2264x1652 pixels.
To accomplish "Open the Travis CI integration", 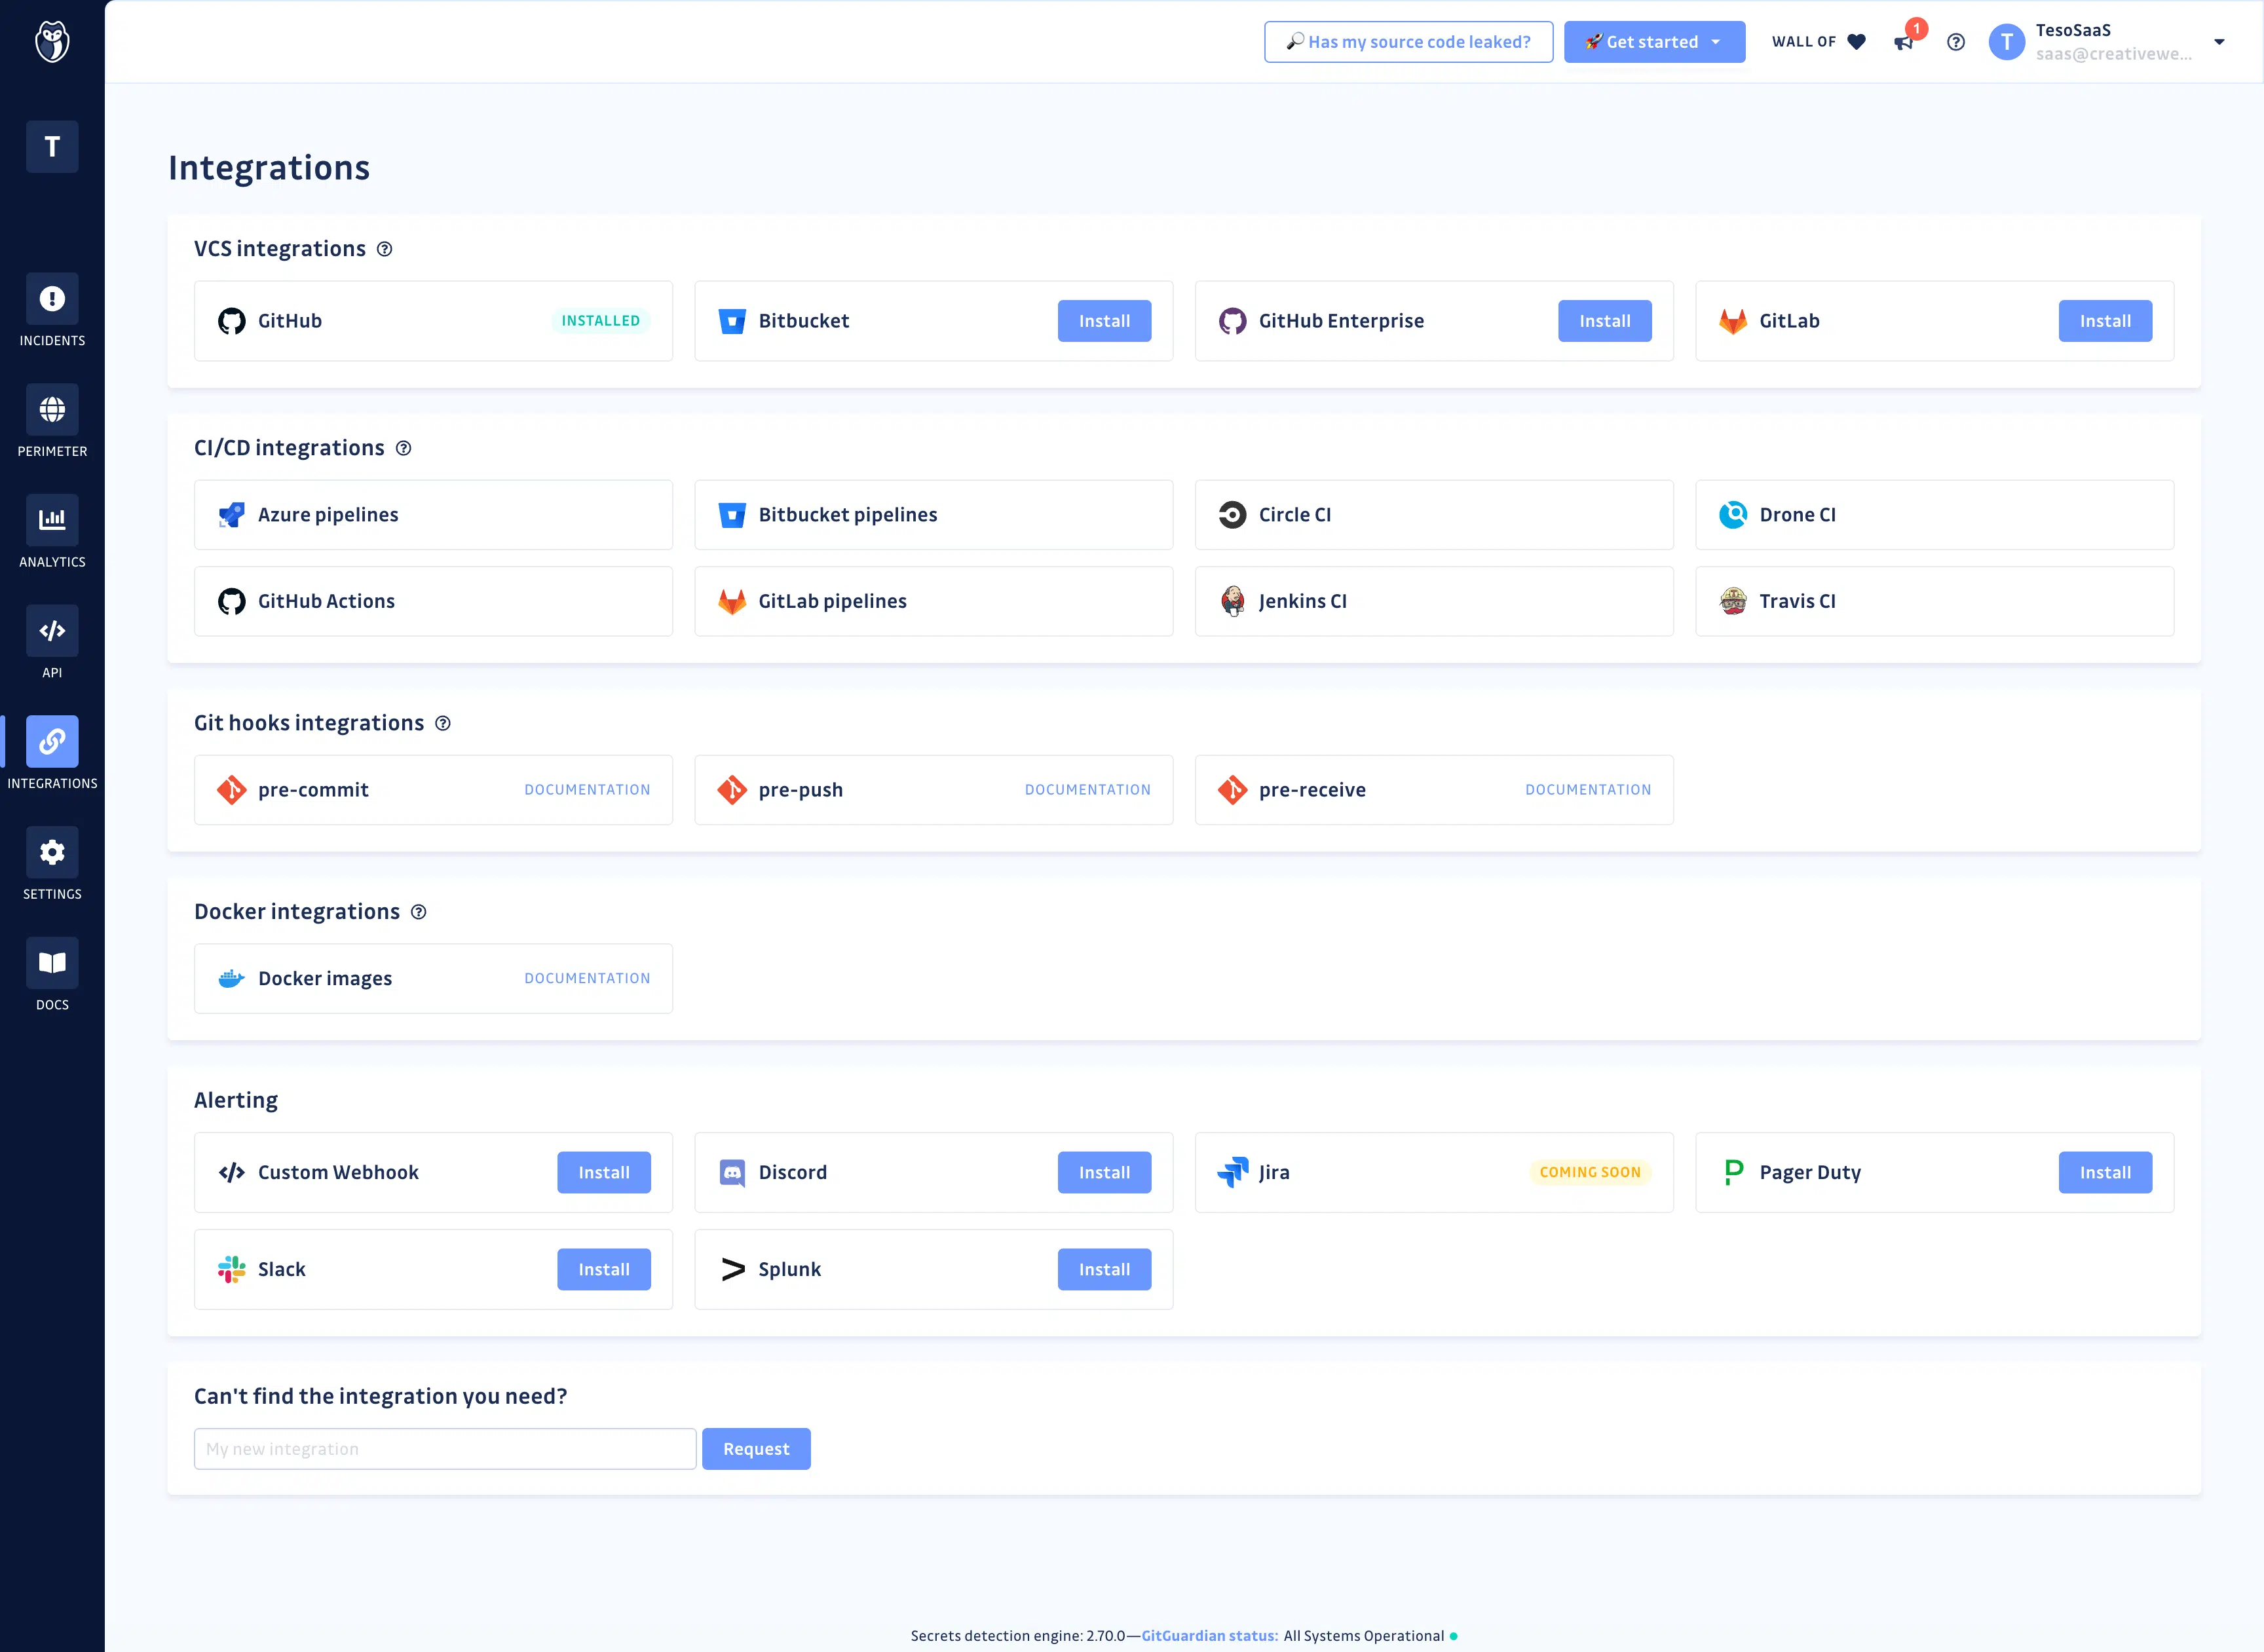I will [x=1935, y=601].
